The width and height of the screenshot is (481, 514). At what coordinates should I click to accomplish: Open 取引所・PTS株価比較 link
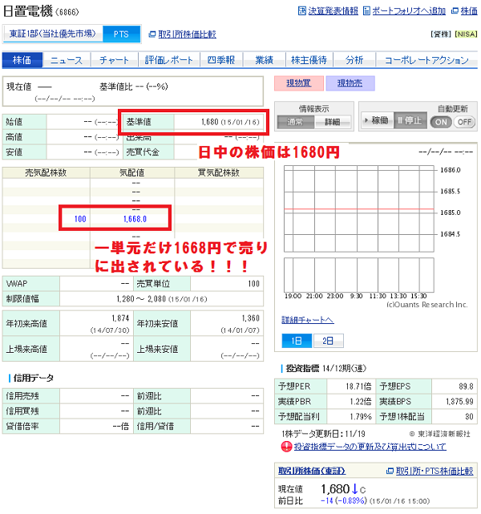coord(435,471)
